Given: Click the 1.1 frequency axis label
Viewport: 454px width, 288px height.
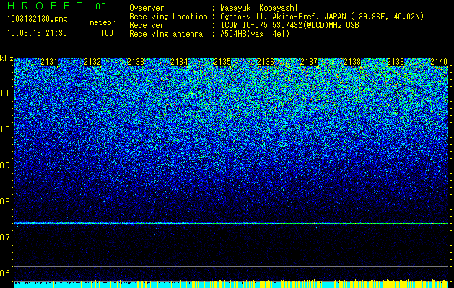Looking at the screenshot, I should click(x=5, y=94).
